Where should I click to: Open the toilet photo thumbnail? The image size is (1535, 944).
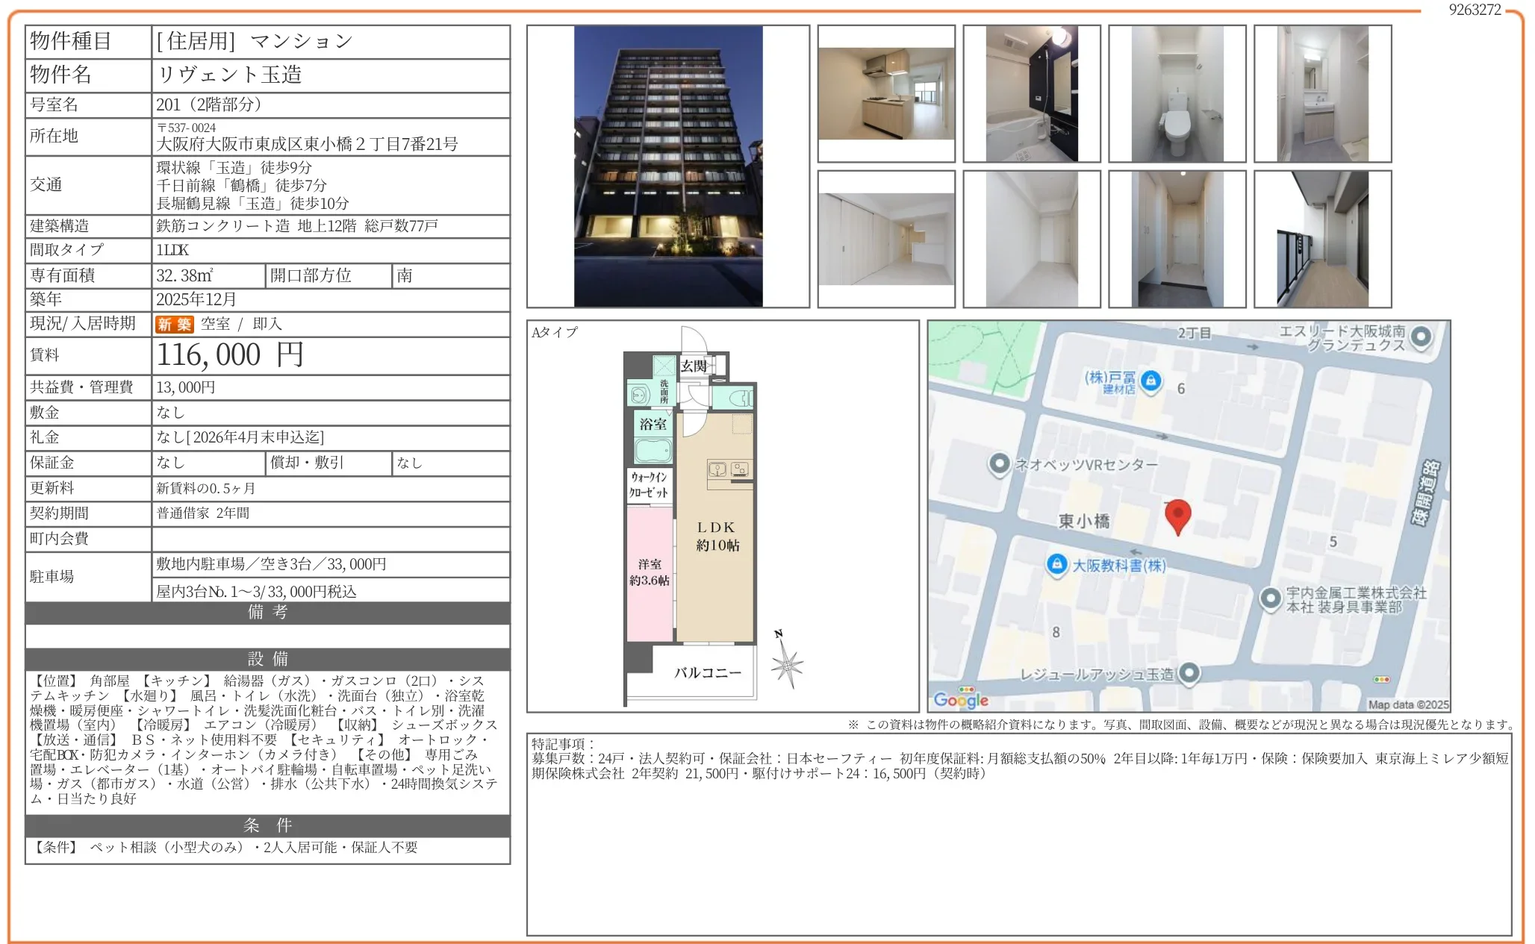pyautogui.click(x=1177, y=94)
